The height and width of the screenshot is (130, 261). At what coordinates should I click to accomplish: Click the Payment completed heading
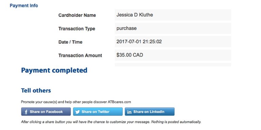54,70
